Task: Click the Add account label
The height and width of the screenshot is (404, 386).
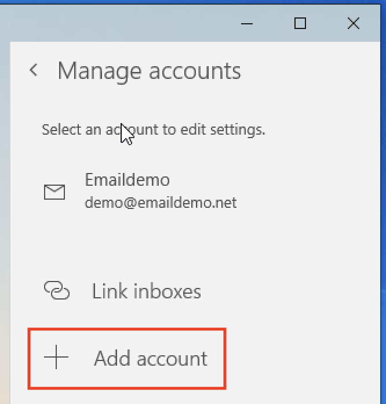Action: point(151,359)
